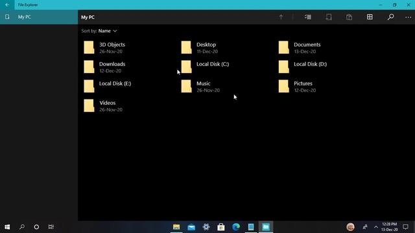Viewport: 415px width, 233px height.
Task: Open the notification action center icon
Action: click(405, 227)
